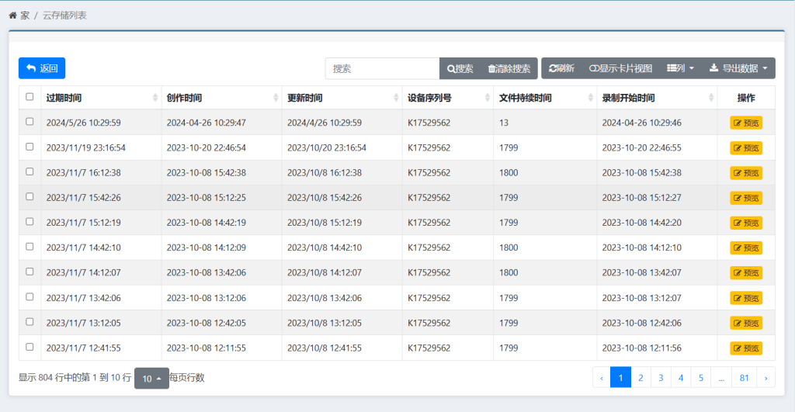Preview the recording started 2023-10-08 14:12:10

(x=746, y=248)
